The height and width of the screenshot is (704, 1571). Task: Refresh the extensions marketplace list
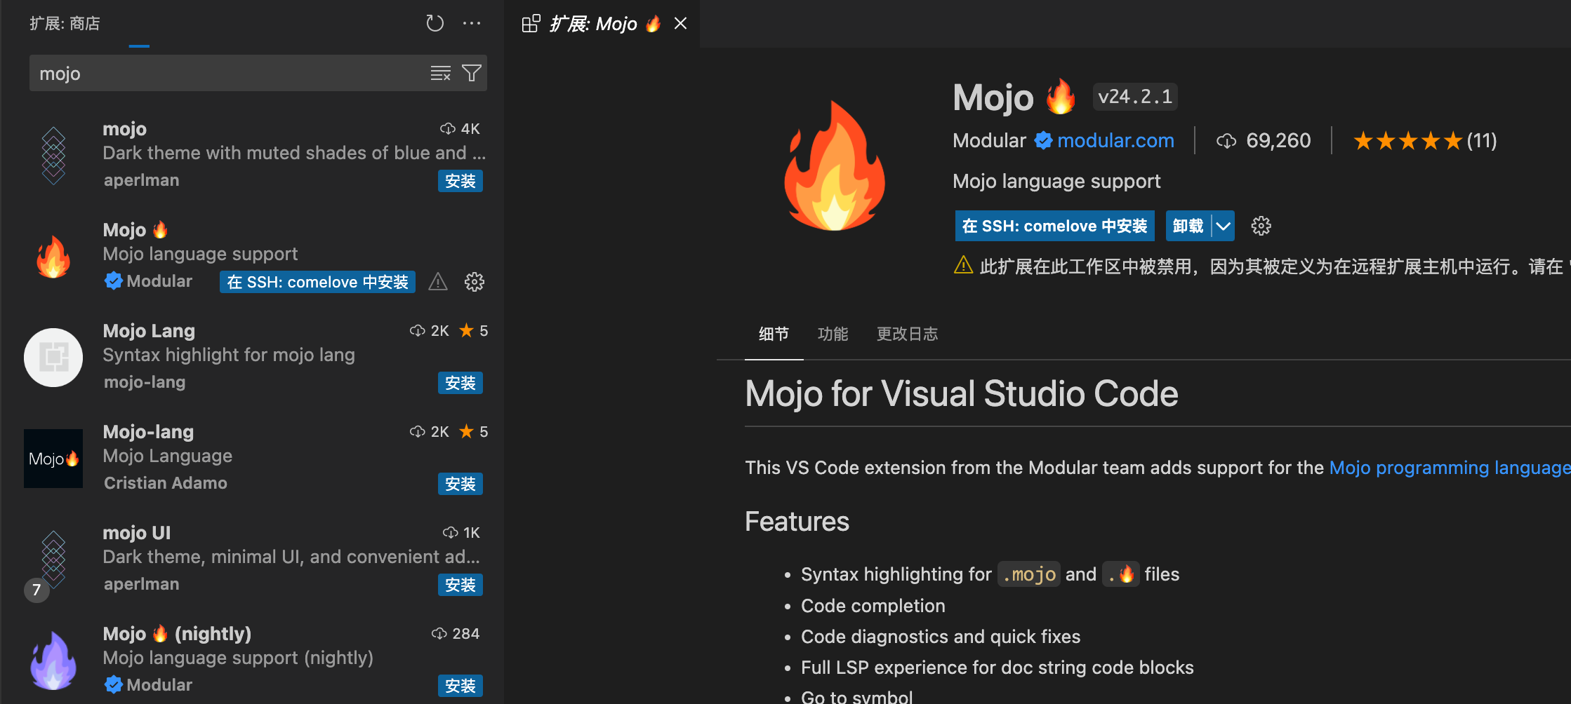pos(435,23)
